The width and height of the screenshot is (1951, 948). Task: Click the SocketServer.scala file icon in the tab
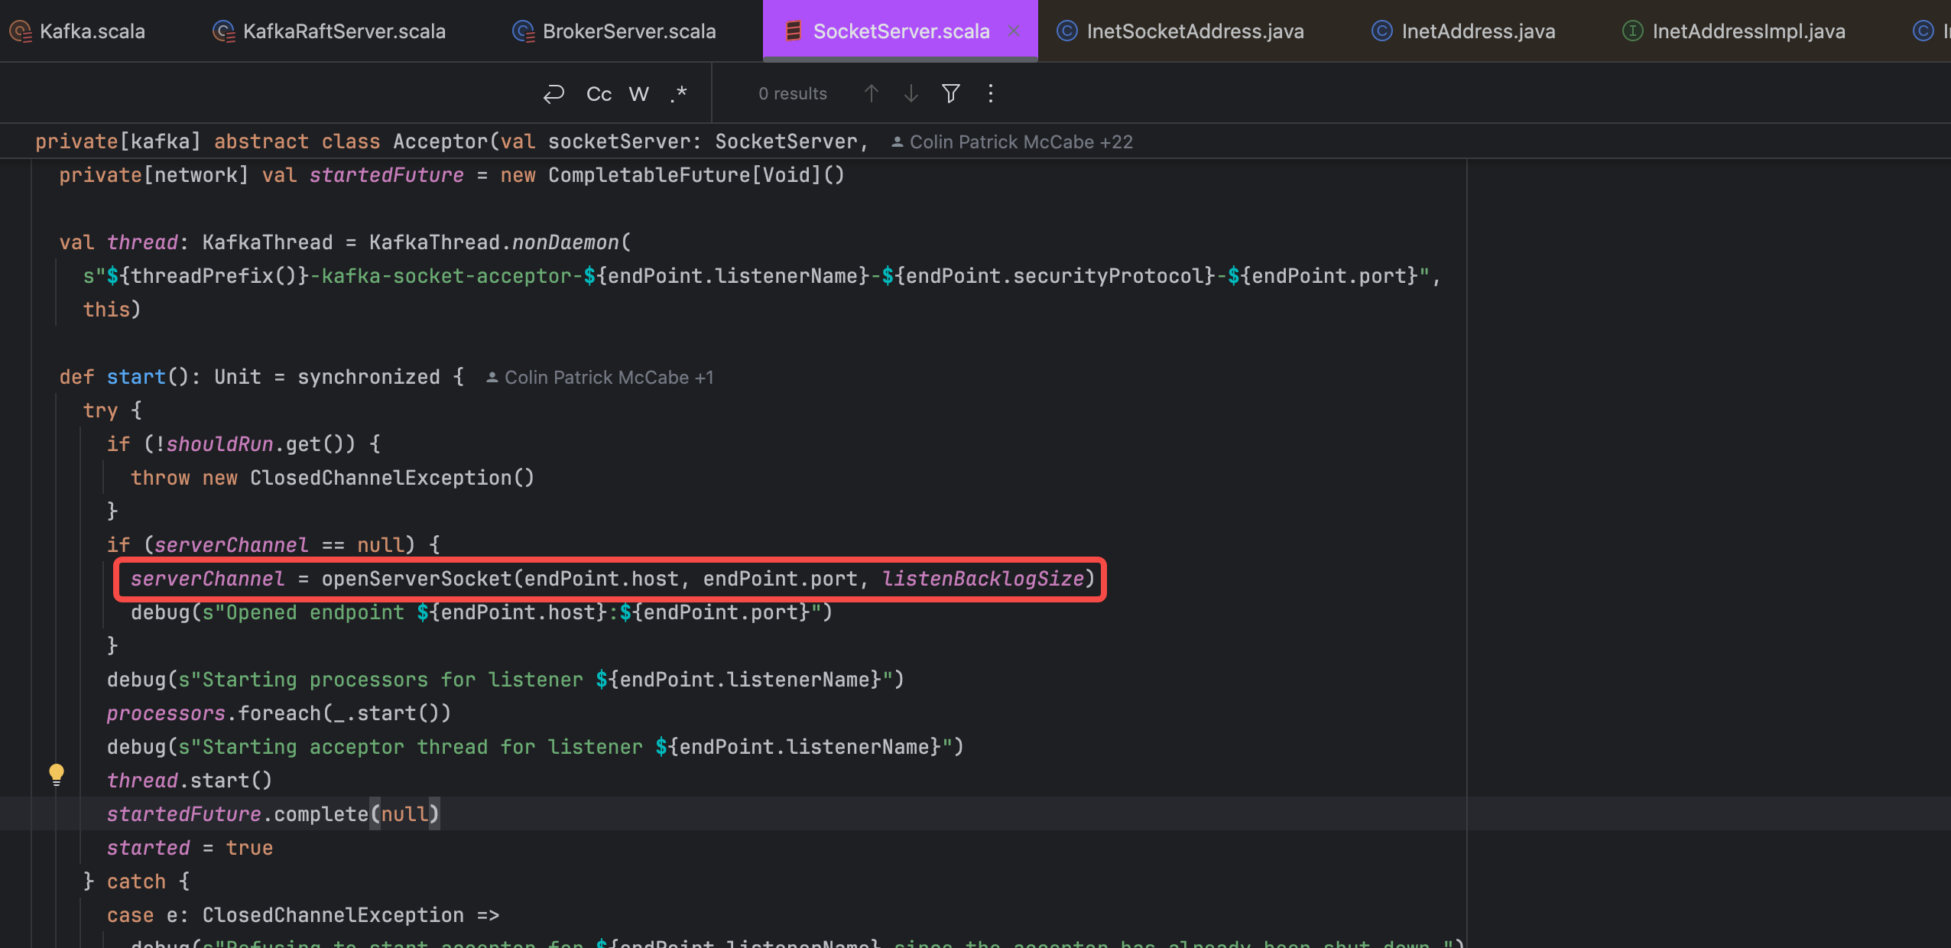793,31
